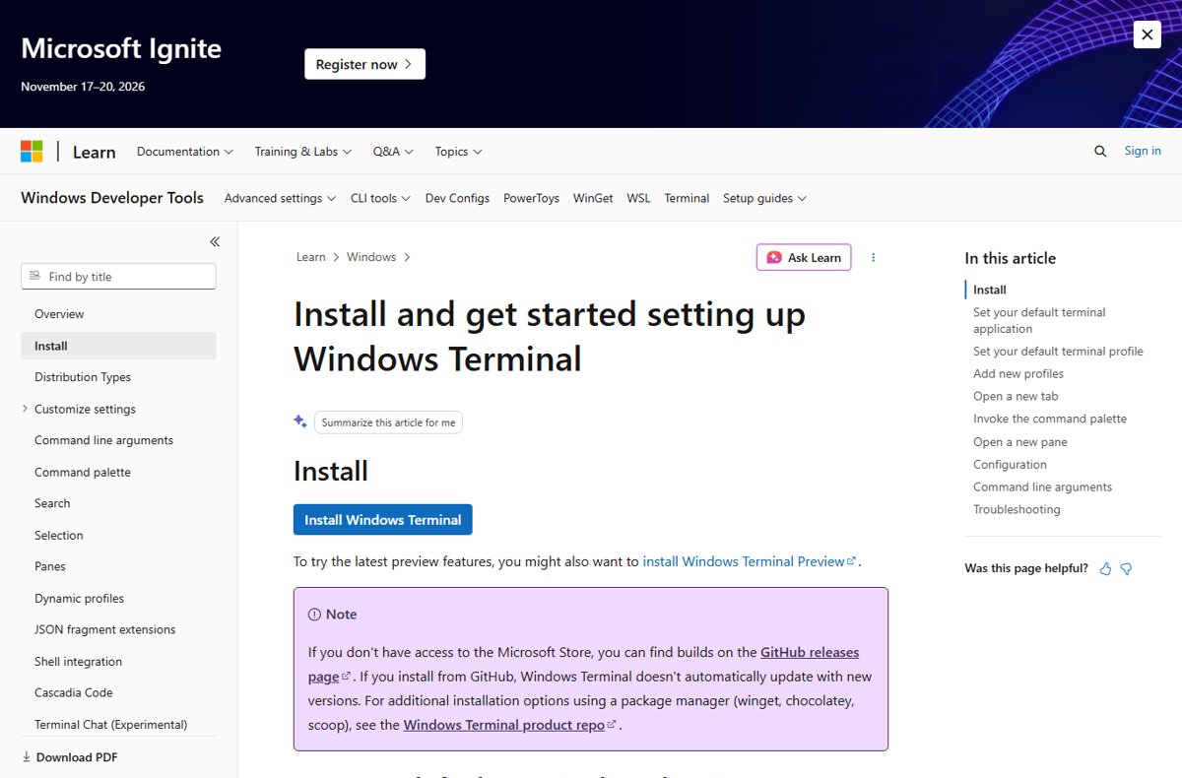Open the search magnifier icon
This screenshot has height=778, width=1182.
tap(1100, 151)
